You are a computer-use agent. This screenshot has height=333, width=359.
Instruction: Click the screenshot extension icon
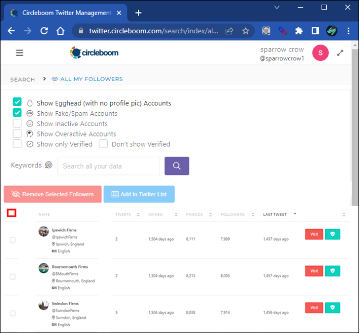[x=266, y=31]
